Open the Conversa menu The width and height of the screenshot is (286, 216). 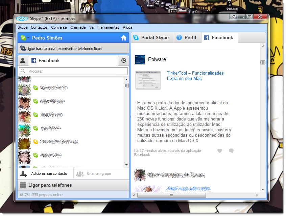(x=59, y=27)
